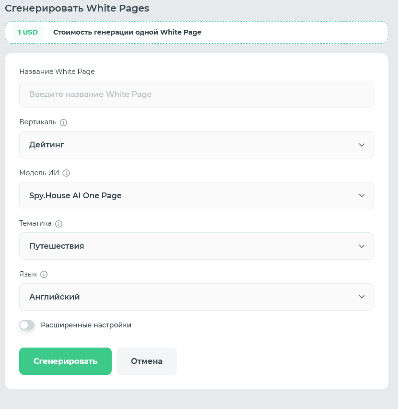Focus the Введите название White Page field
Image resolution: width=398 pixels, height=409 pixels.
point(197,94)
